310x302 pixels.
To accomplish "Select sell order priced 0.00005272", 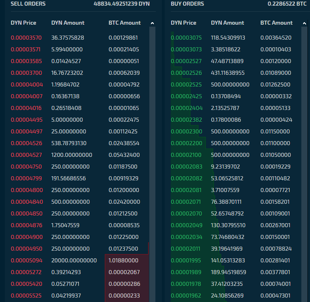I will 80,272.
